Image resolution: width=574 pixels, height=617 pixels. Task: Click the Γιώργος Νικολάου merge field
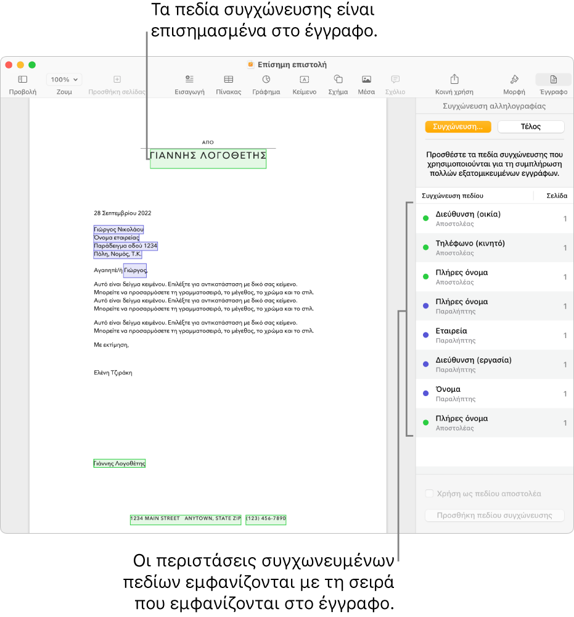[118, 230]
